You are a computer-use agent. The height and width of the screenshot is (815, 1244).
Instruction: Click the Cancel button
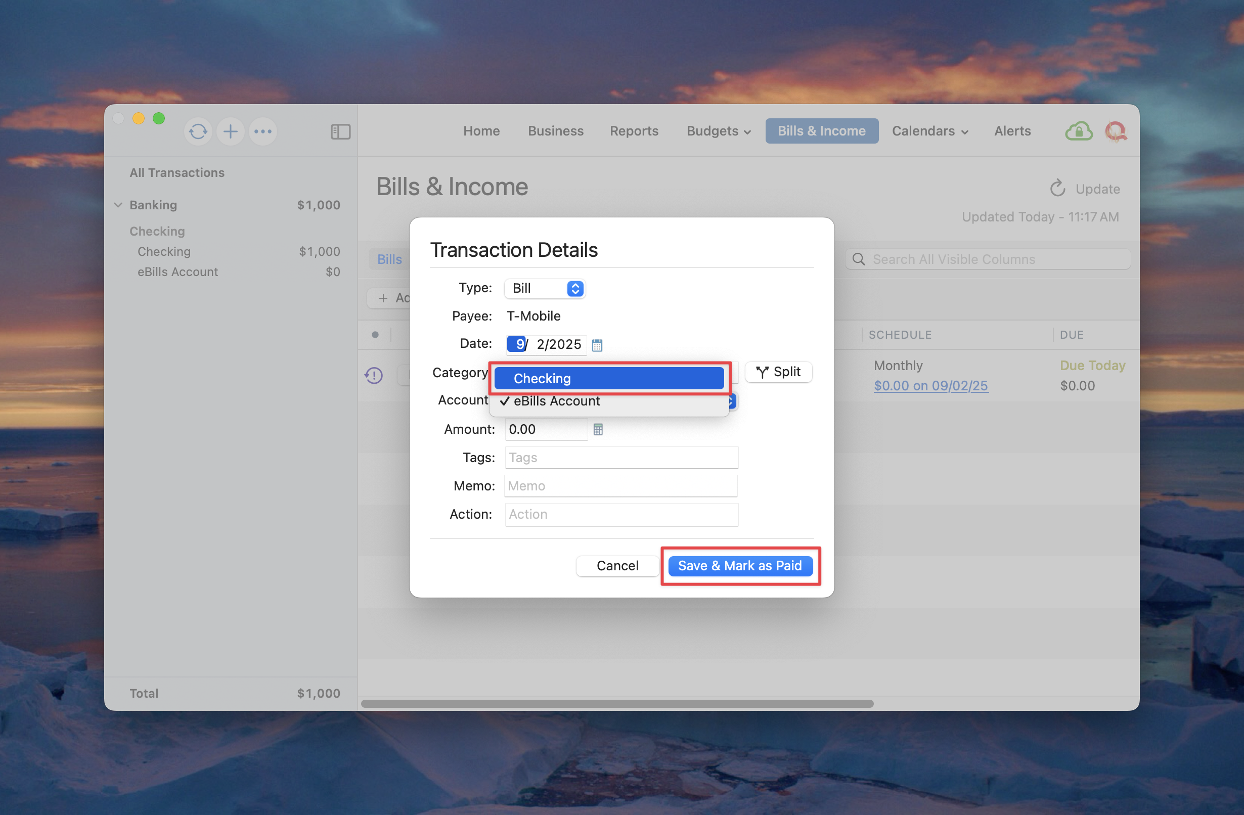(x=617, y=566)
